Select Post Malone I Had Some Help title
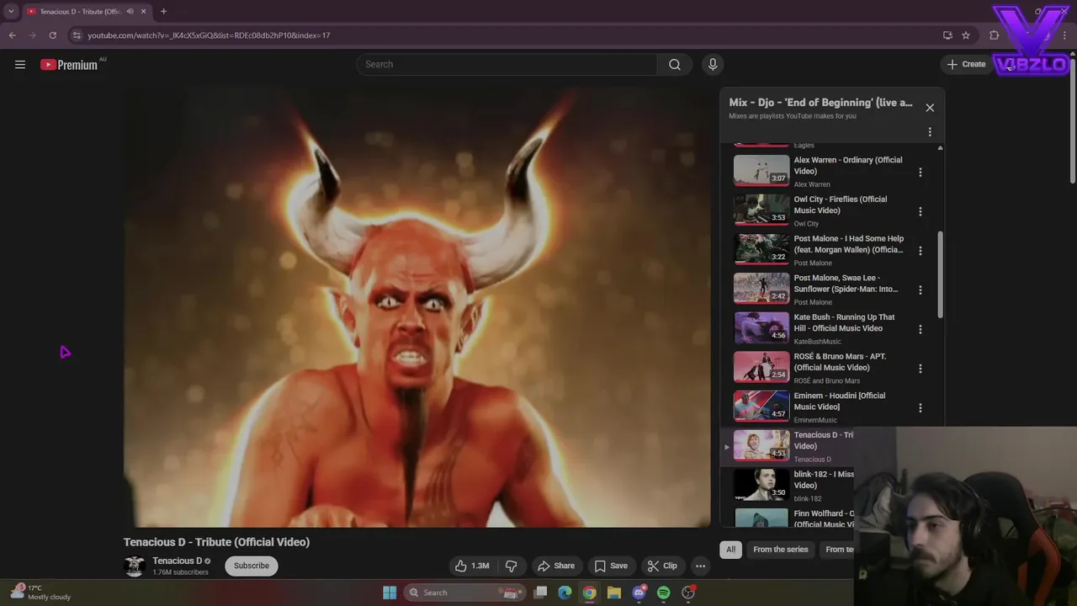1077x606 pixels. click(849, 244)
